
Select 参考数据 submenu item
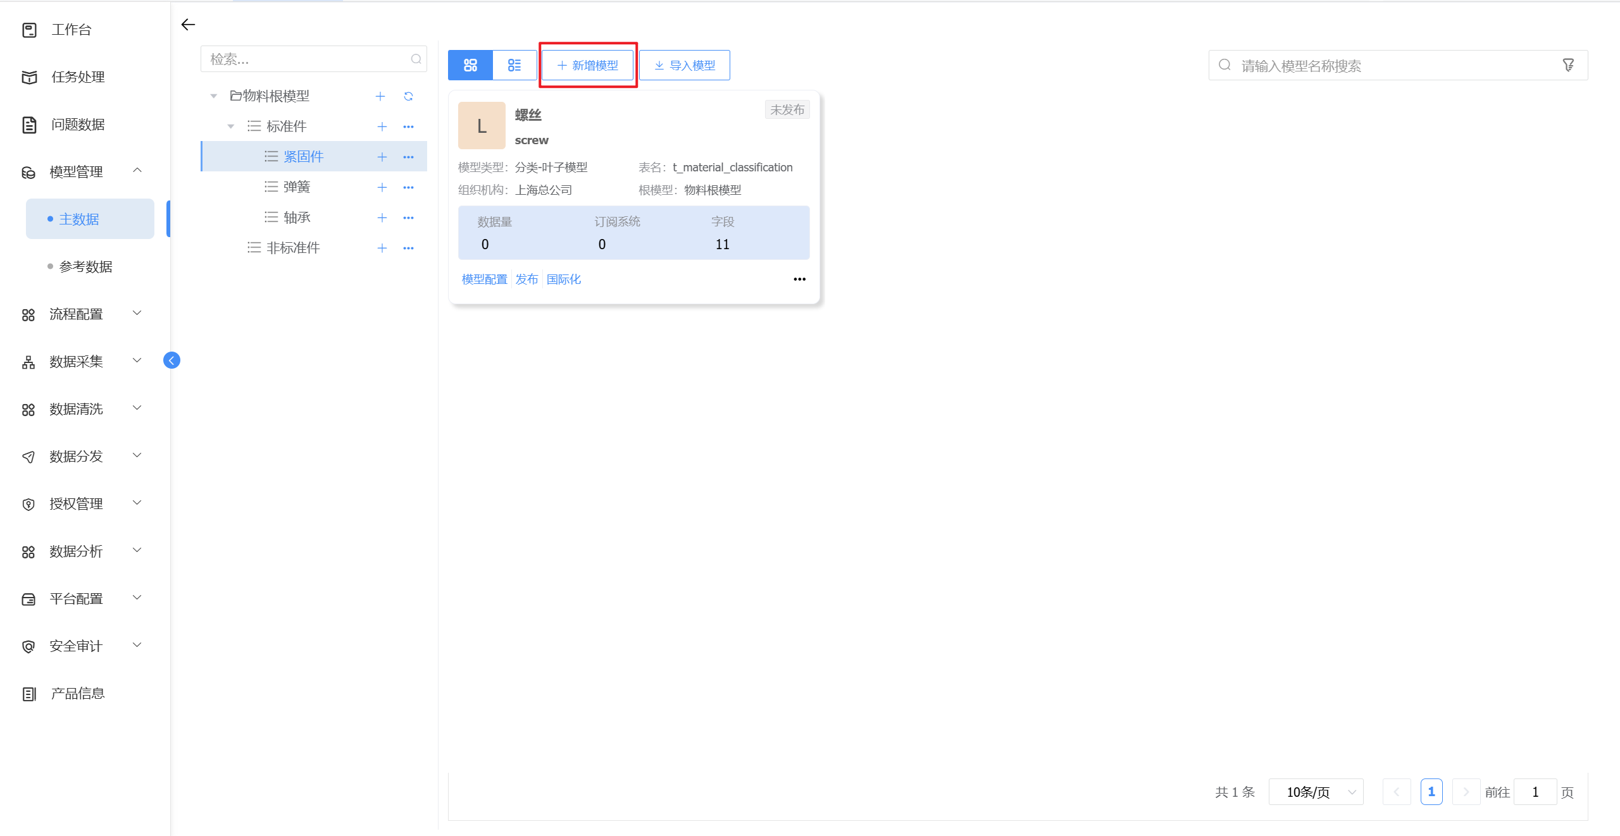pos(85,267)
